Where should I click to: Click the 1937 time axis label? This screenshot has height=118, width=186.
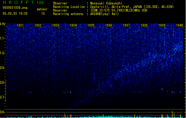(x=127, y=25)
